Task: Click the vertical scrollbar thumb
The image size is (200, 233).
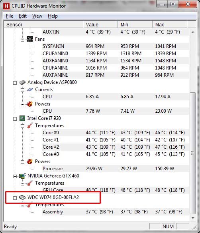Action: click(192, 153)
